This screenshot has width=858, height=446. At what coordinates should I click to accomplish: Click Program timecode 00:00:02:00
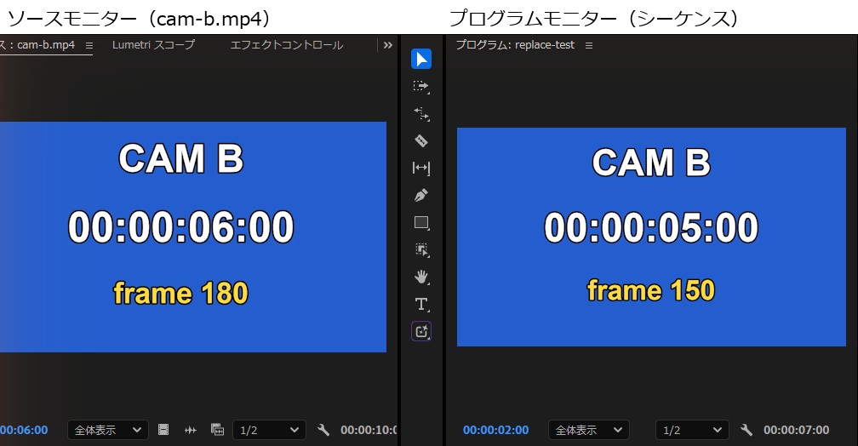tap(495, 430)
